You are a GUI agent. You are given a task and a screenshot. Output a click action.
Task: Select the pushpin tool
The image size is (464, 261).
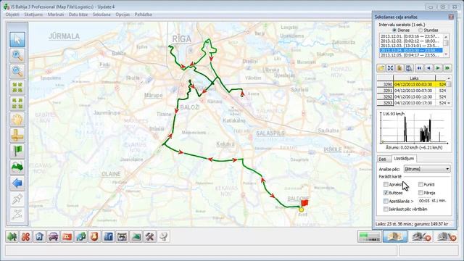click(17, 199)
